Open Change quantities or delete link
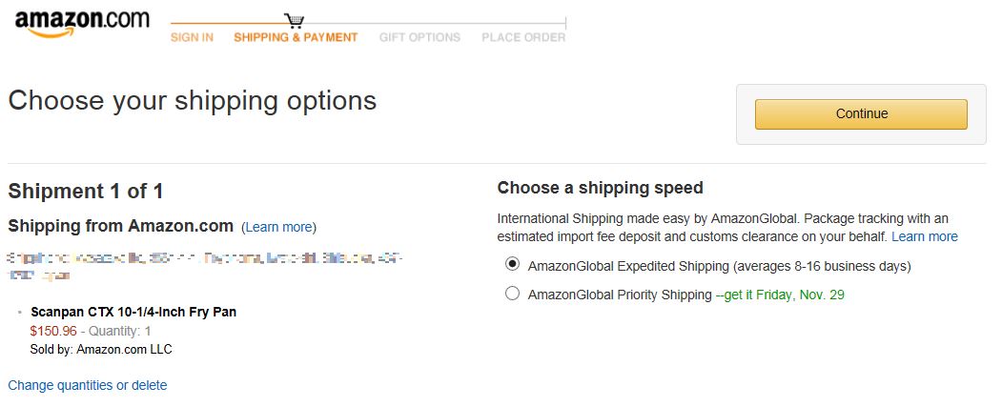 pos(88,385)
